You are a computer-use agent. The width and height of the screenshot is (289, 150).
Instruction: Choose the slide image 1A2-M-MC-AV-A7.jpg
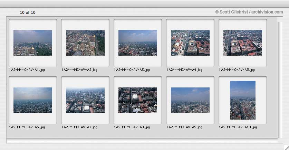(85, 100)
